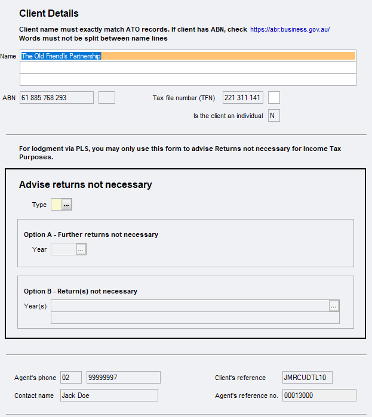
Task: Select the ABN number field
Action: coord(57,98)
